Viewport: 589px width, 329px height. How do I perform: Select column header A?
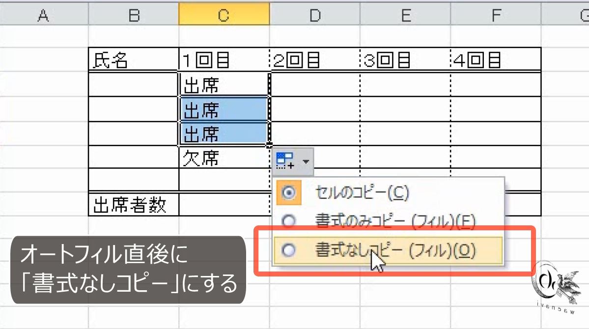(x=44, y=14)
